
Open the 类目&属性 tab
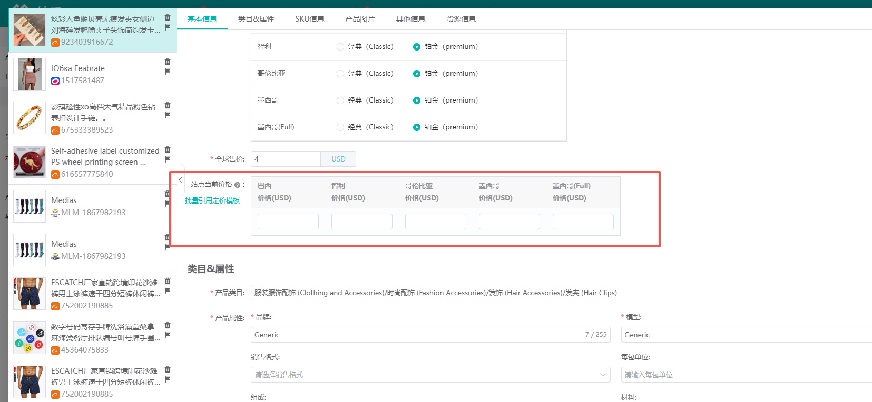click(256, 19)
